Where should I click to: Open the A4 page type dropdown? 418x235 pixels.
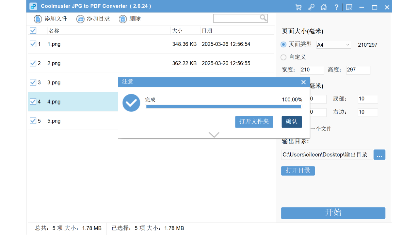coord(347,45)
